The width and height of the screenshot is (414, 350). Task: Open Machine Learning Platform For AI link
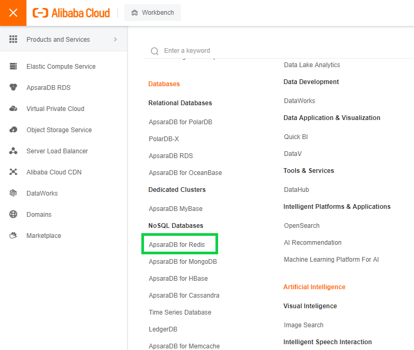tap(331, 260)
